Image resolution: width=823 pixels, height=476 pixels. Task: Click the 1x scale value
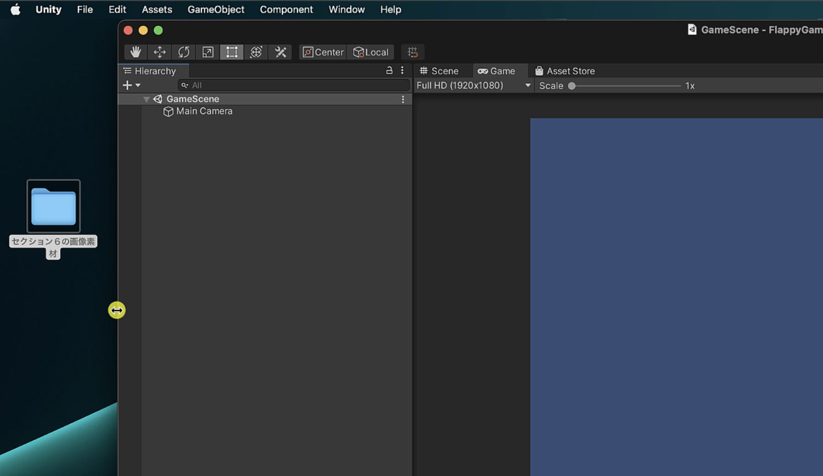coord(690,86)
